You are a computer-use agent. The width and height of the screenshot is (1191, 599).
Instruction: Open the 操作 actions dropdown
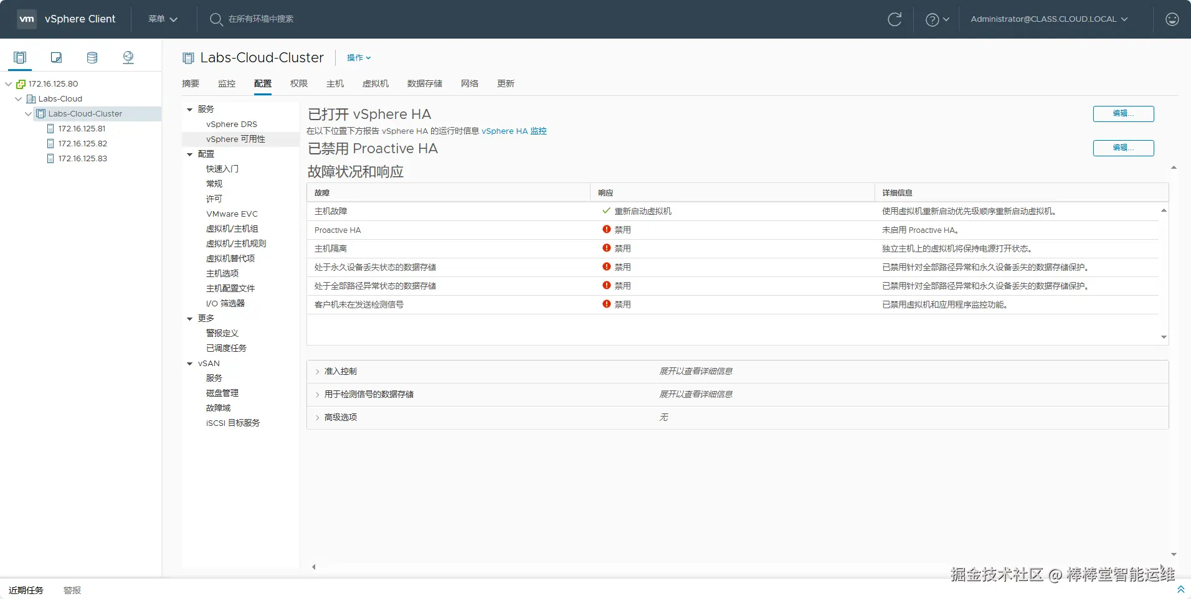click(359, 58)
